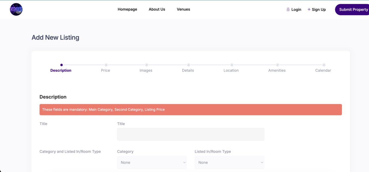This screenshot has width=369, height=172.
Task: Click the mandatory fields error banner
Action: click(191, 110)
